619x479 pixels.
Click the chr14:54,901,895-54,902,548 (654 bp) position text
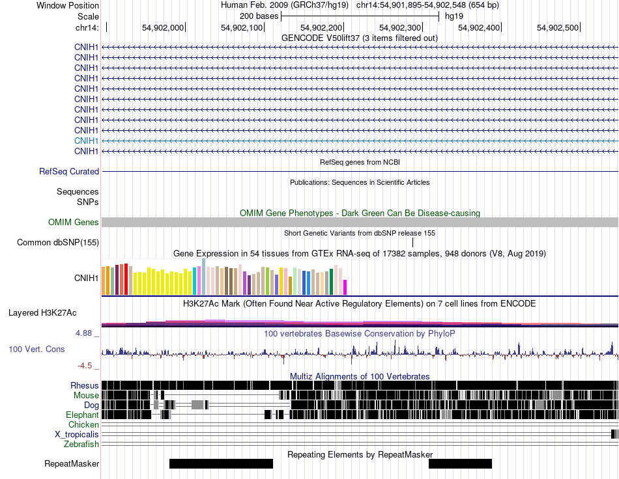coord(427,5)
